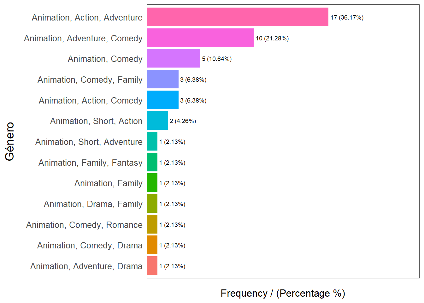
Task: Click the "10 (21.28%)" value label
Action: pyautogui.click(x=272, y=38)
